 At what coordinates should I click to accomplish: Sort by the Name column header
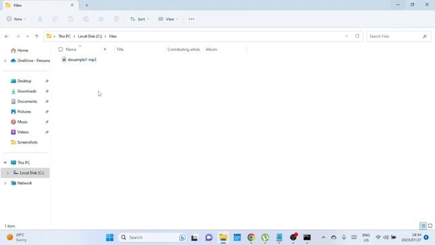tap(71, 50)
